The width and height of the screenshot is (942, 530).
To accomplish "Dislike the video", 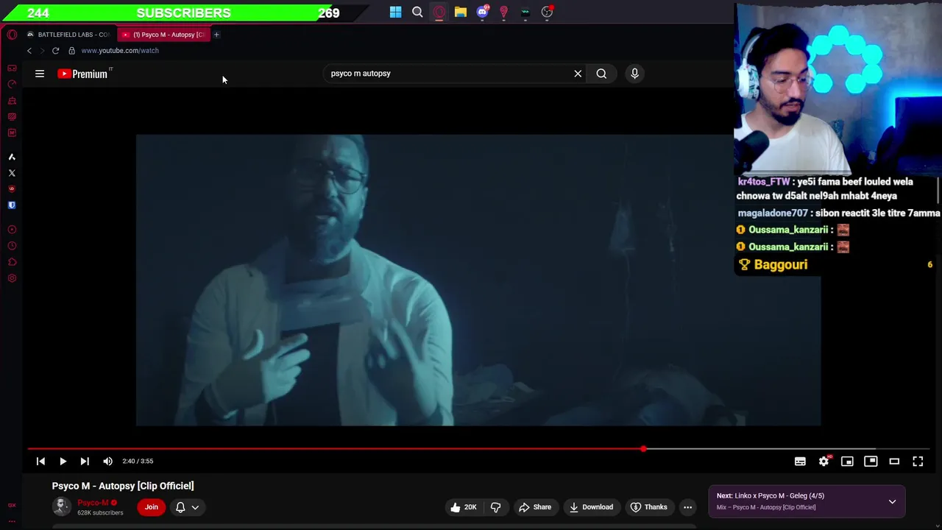I will click(x=495, y=507).
